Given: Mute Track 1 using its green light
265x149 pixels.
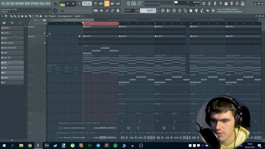Looking at the screenshot, I should click(45, 34).
